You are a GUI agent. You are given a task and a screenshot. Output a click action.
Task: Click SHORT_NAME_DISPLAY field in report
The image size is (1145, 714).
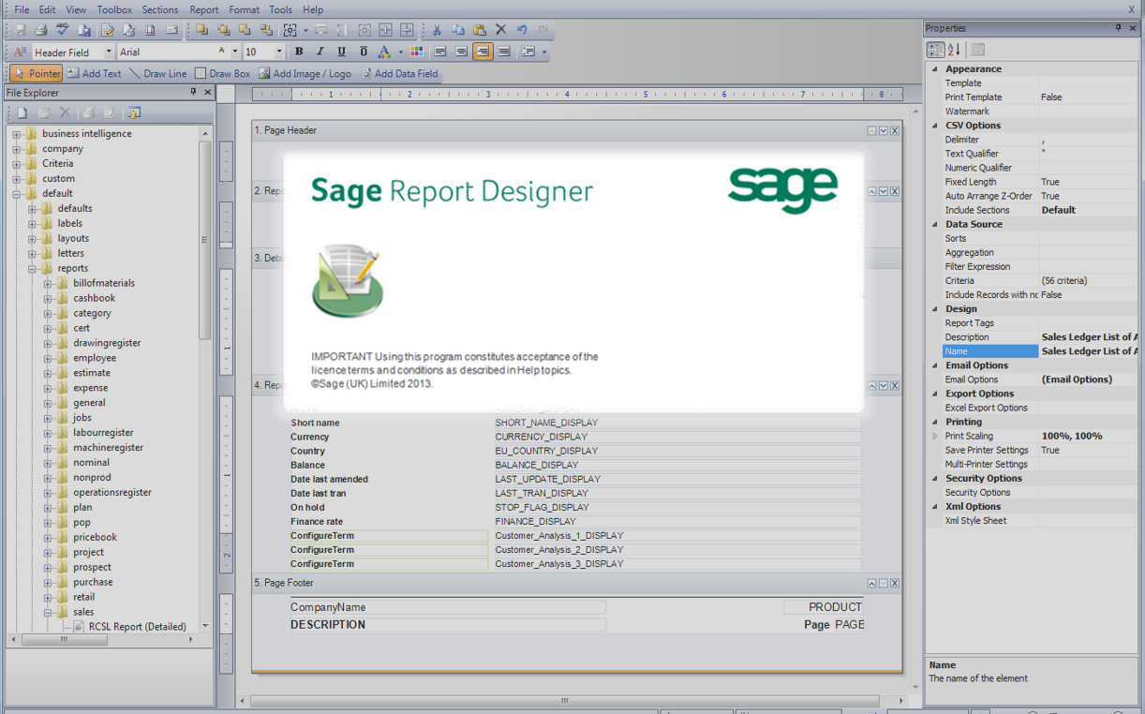click(677, 423)
